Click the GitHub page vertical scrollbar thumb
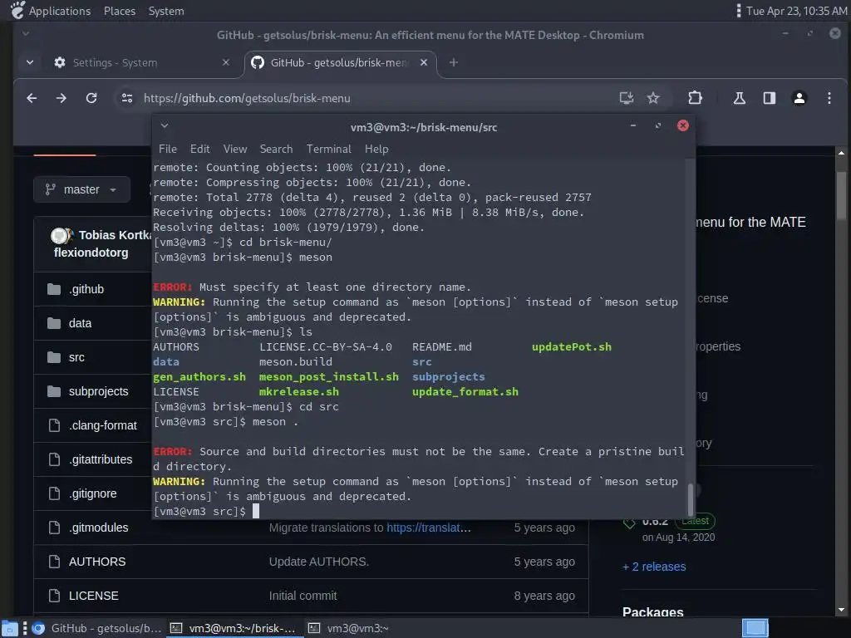The height and width of the screenshot is (638, 851). pyautogui.click(x=841, y=195)
